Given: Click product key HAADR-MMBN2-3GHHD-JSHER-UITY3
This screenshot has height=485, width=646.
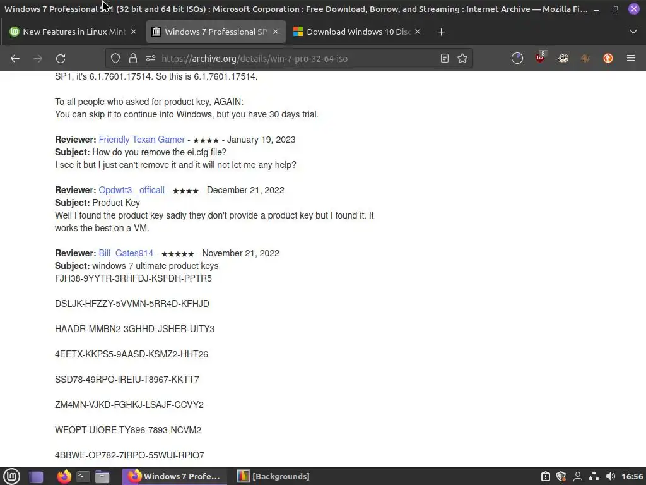Looking at the screenshot, I should [135, 329].
